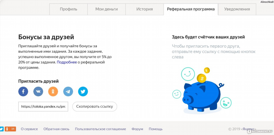
Task: Open Пользовательское соглашение footer link
Action: [100, 129]
